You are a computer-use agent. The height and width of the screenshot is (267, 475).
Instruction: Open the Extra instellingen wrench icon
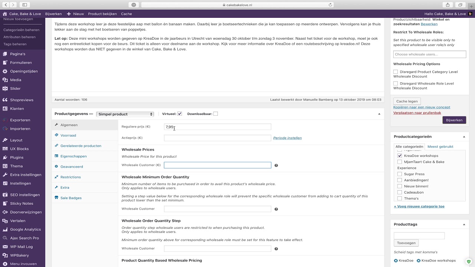pyautogui.click(x=5, y=175)
